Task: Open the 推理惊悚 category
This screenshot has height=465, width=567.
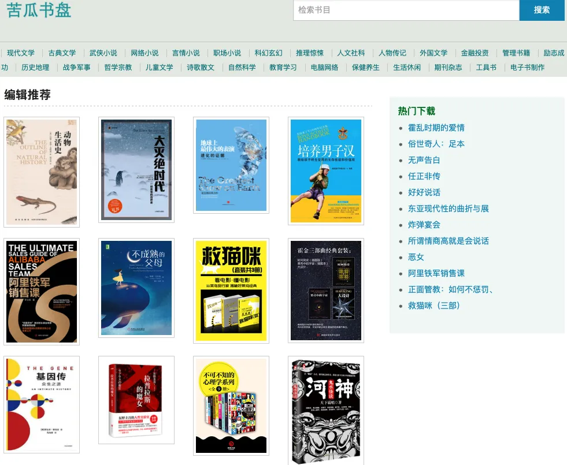Action: (x=310, y=53)
